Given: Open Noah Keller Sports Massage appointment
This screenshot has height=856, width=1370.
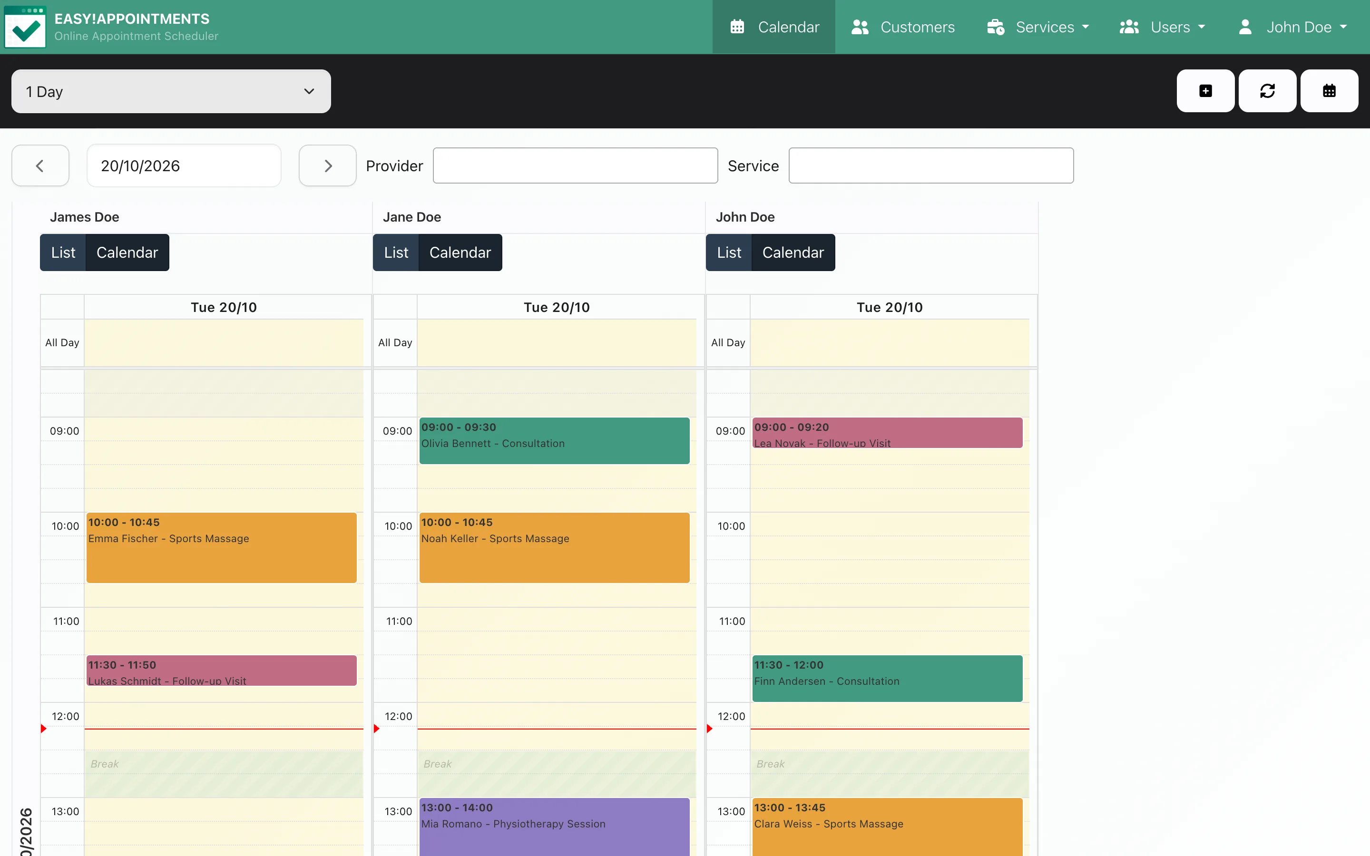Looking at the screenshot, I should (x=554, y=547).
